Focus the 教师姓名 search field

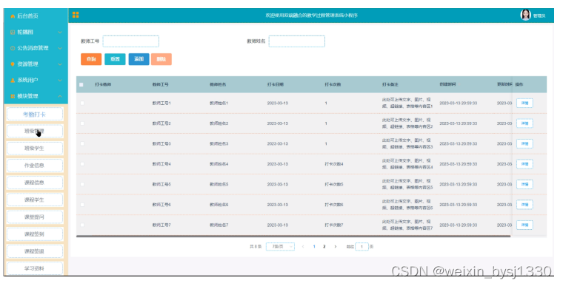[296, 41]
